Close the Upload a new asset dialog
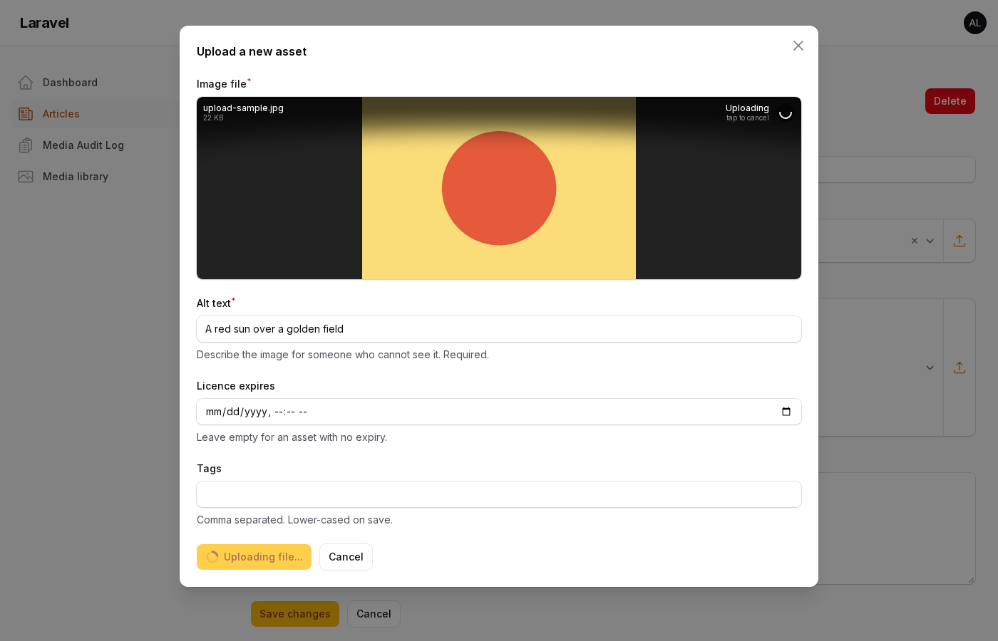The width and height of the screenshot is (998, 641). coord(798,46)
